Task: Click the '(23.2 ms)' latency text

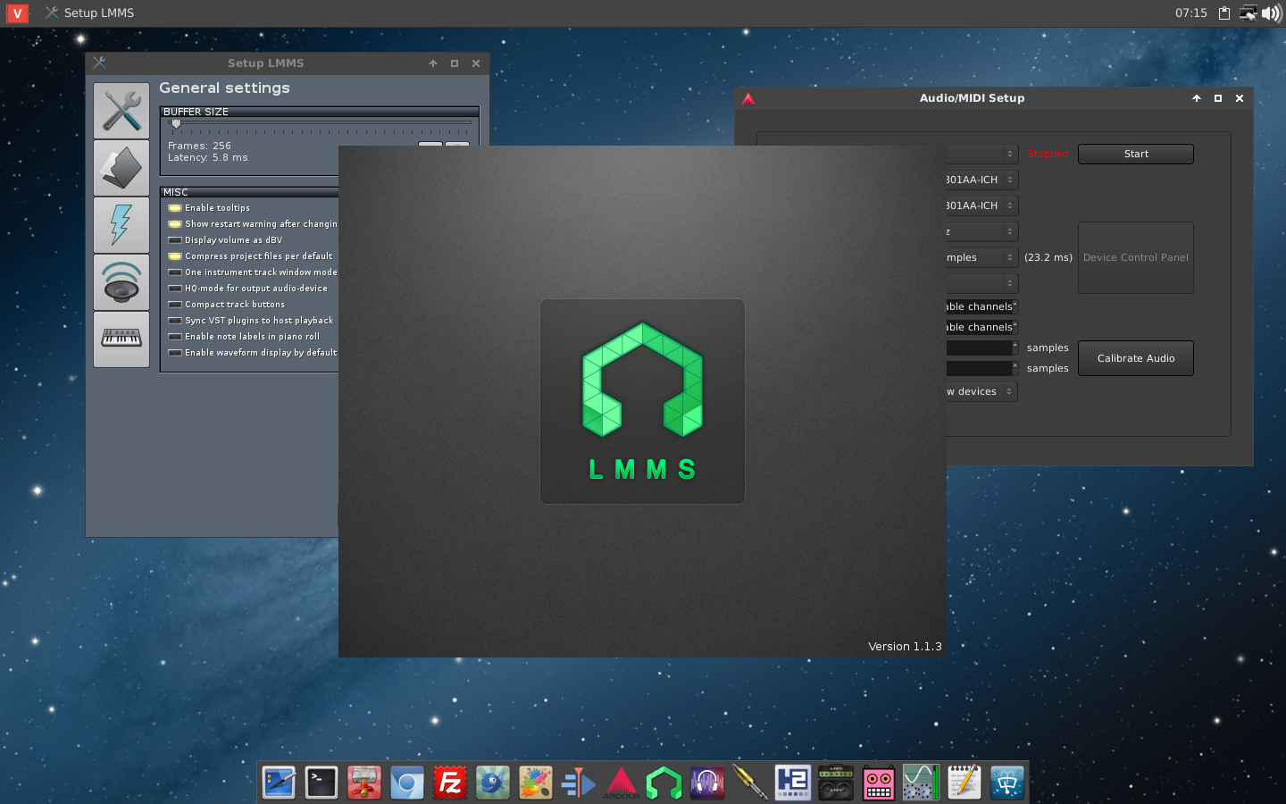Action: 1048,257
